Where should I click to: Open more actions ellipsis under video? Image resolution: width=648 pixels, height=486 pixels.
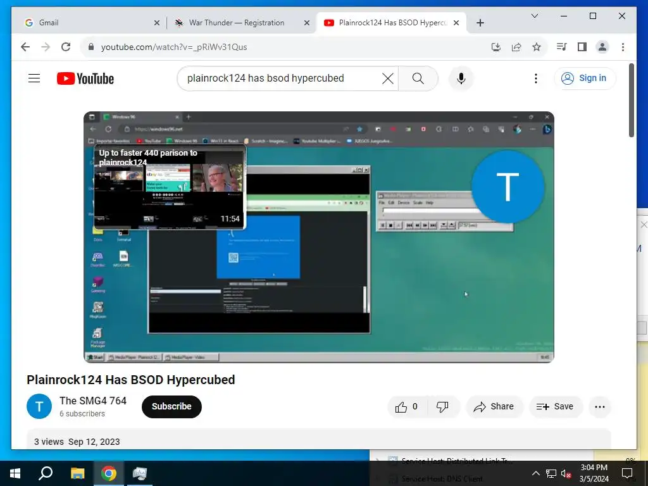pos(600,407)
